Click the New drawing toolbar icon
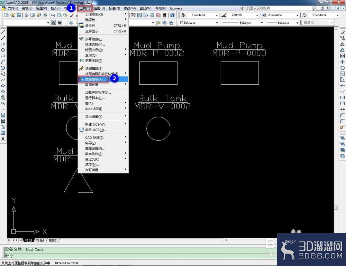This screenshot has width=346, height=266. (x=6, y=15)
